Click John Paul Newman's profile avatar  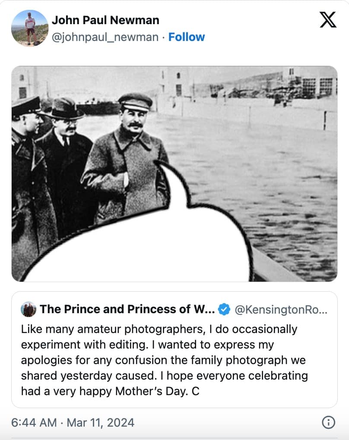click(29, 28)
